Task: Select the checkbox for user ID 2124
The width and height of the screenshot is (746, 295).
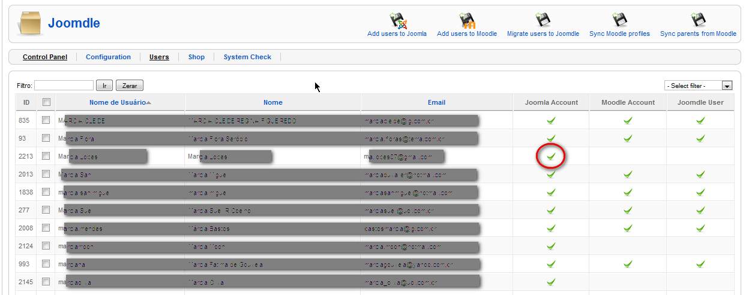Action: pyautogui.click(x=46, y=246)
